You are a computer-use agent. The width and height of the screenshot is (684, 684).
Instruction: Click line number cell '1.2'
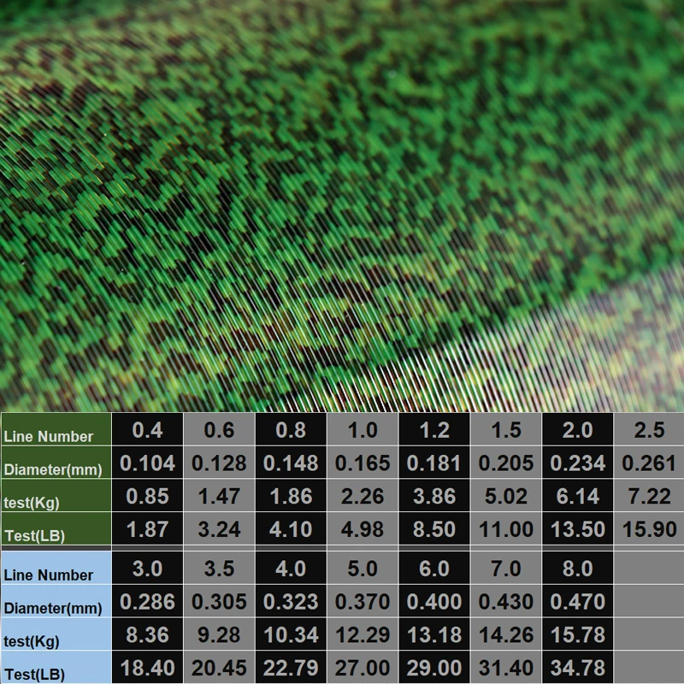(x=434, y=429)
